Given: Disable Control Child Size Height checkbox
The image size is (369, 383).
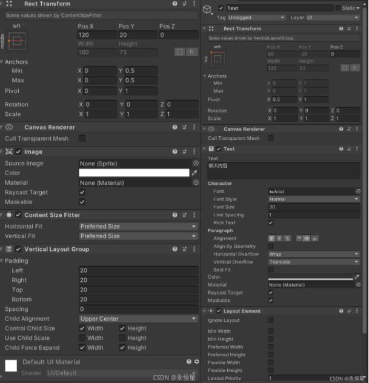Looking at the screenshot, I should point(122,328).
